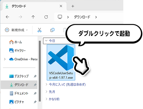Expand the OneDrive tree node

pyautogui.click(x=5, y=59)
